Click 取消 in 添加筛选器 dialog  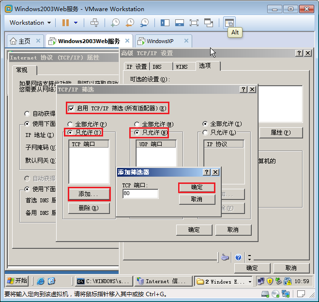click(x=197, y=199)
